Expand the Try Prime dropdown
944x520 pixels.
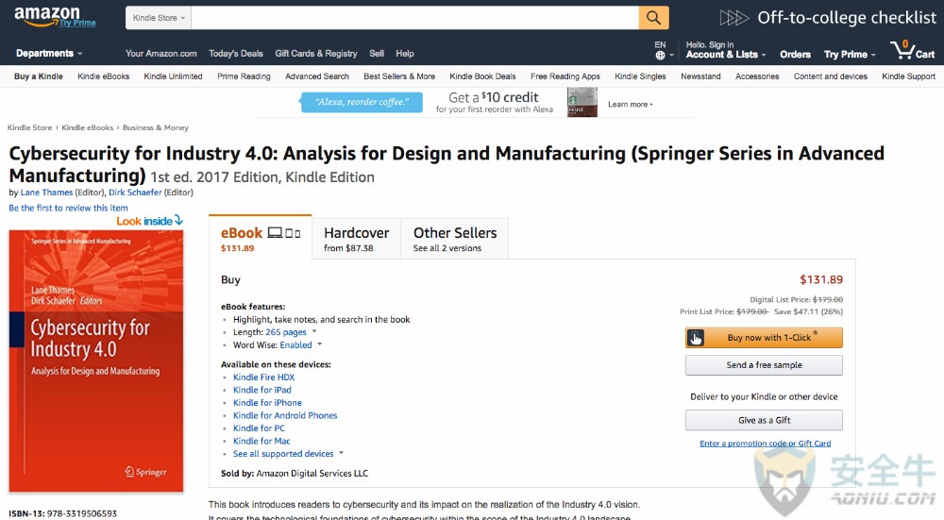click(850, 54)
